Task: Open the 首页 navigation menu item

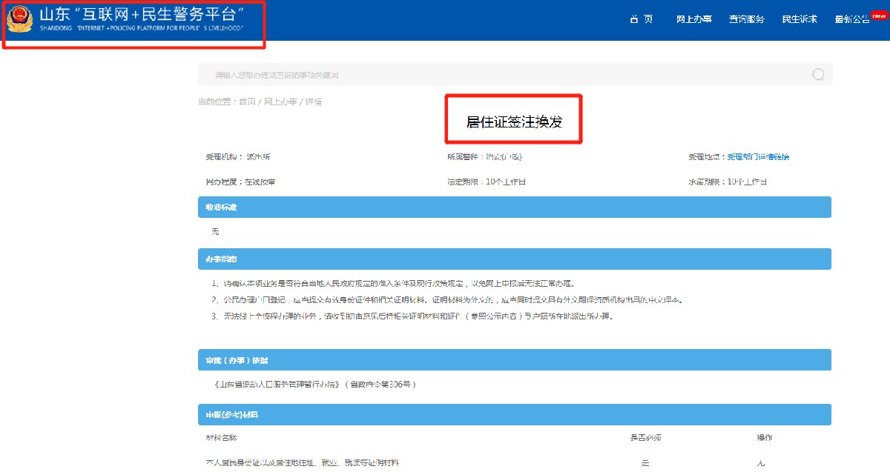Action: tap(641, 19)
